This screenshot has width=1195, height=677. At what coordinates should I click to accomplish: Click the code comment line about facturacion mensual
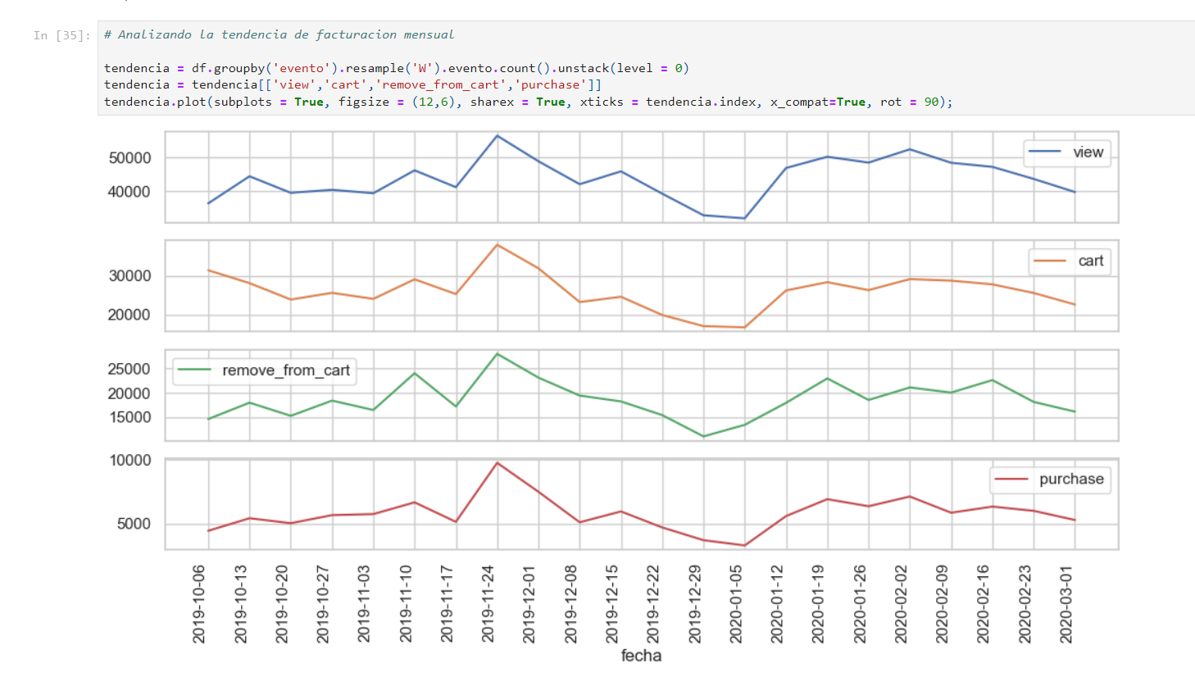279,34
